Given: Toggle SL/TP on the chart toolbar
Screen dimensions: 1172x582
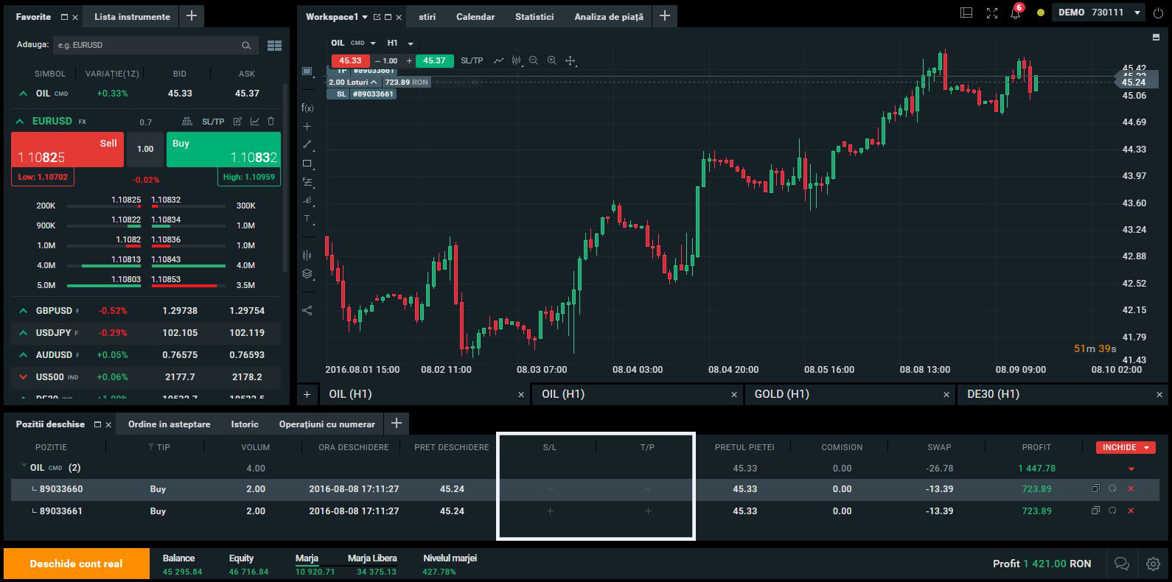Looking at the screenshot, I should click(x=472, y=60).
